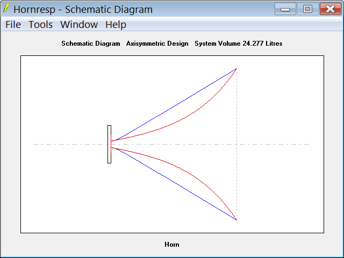Click the Hornresp lightning app icon
344x258 pixels.
6,9
